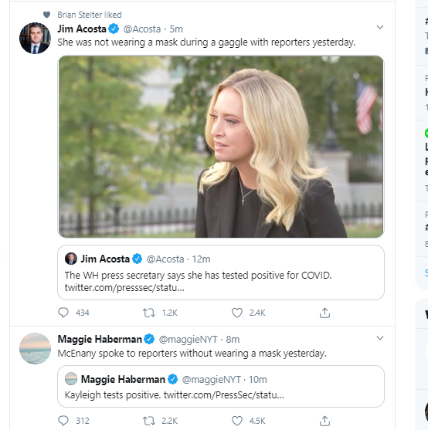Viewport: 428px width, 430px height.
Task: Retweet Jim Acosta's tweet with 1.2K retweets
Action: pos(149,313)
